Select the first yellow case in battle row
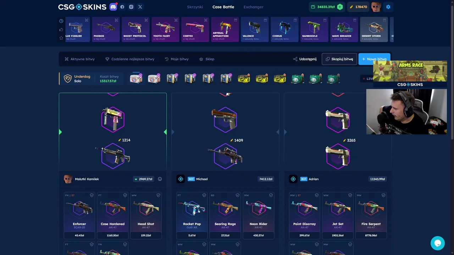This screenshot has height=255, width=454. click(x=244, y=79)
